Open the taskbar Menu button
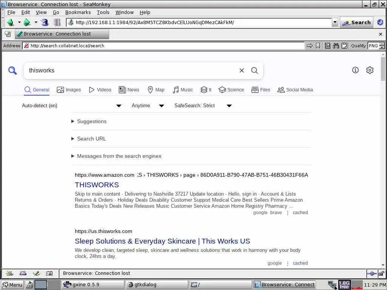387x290 pixels. coord(12,285)
